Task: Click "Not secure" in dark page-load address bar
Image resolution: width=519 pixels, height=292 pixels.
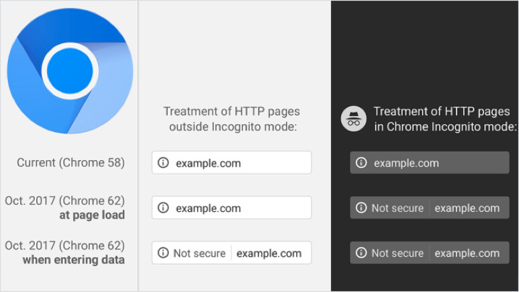Action: point(397,208)
